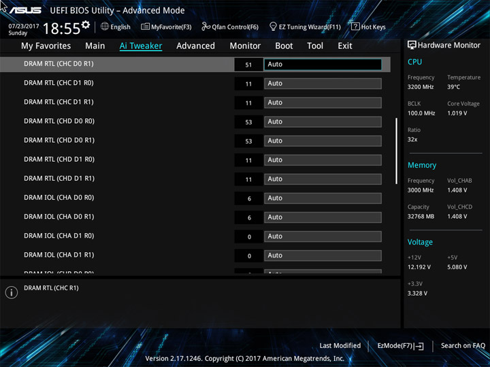
Task: Click the ASUS logo
Action: point(25,10)
